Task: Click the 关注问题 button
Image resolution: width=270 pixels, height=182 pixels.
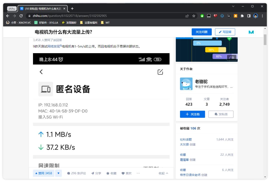Action: coord(202,32)
